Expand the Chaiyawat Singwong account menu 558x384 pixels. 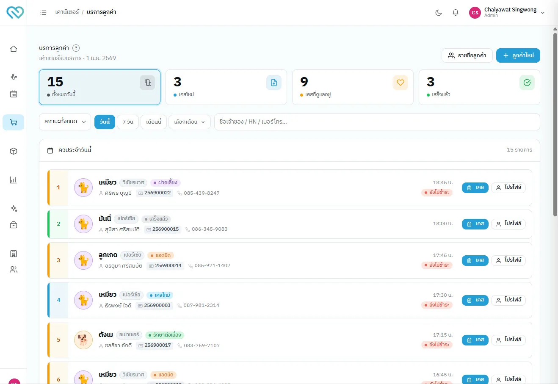[x=507, y=13]
